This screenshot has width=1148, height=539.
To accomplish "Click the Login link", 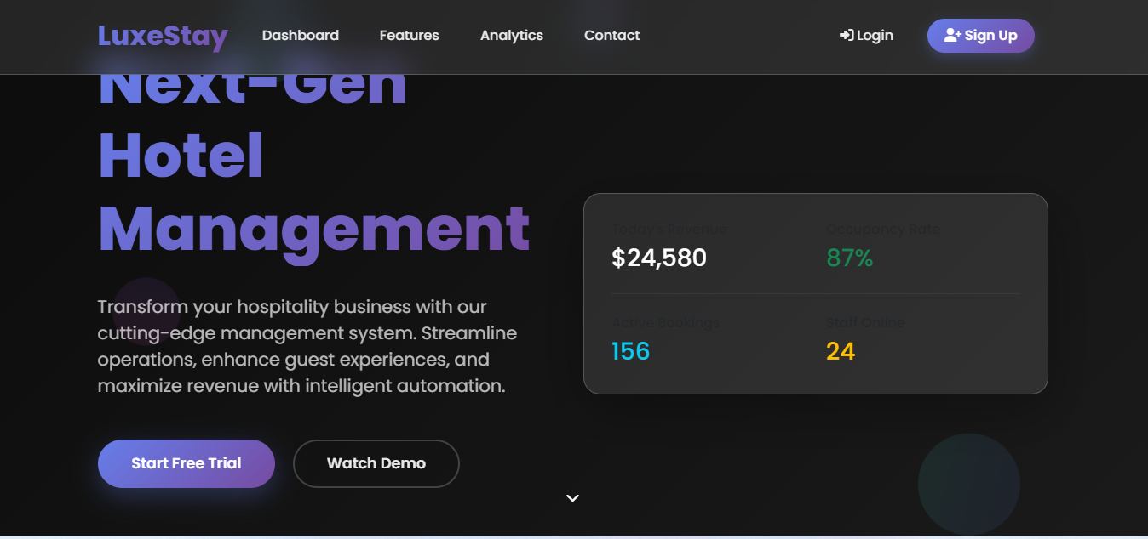I will click(866, 35).
